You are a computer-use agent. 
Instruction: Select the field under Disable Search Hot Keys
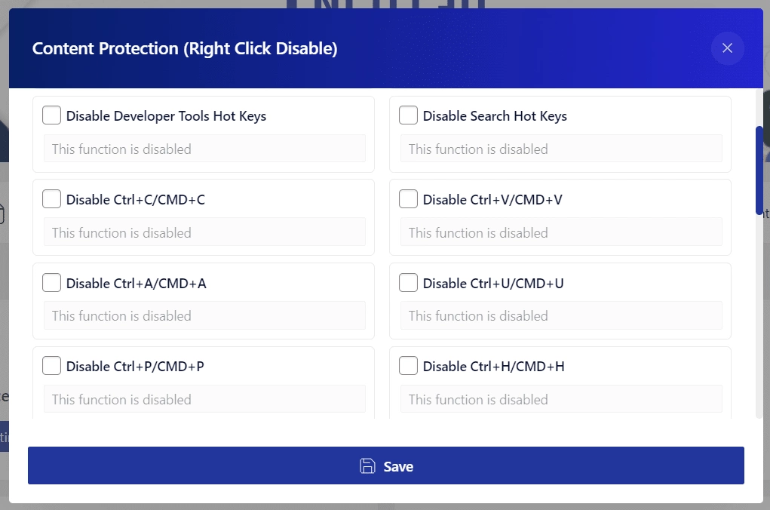[560, 149]
